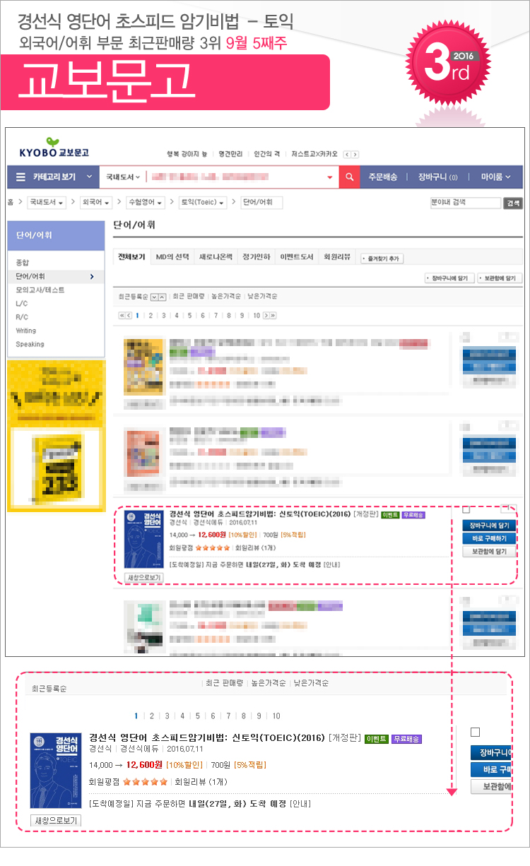Viewport: 530px width, 866px height.
Task: Open the 이벤트도서 tab
Action: (x=297, y=257)
